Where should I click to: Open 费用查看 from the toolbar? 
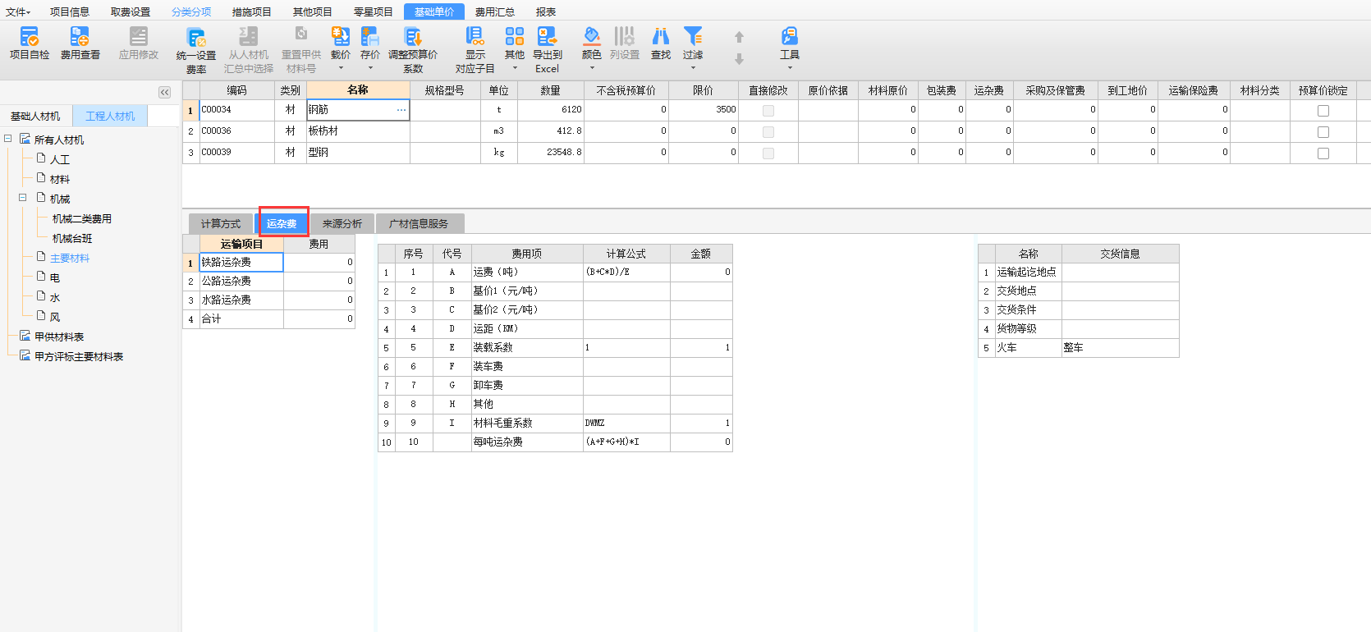(x=80, y=43)
